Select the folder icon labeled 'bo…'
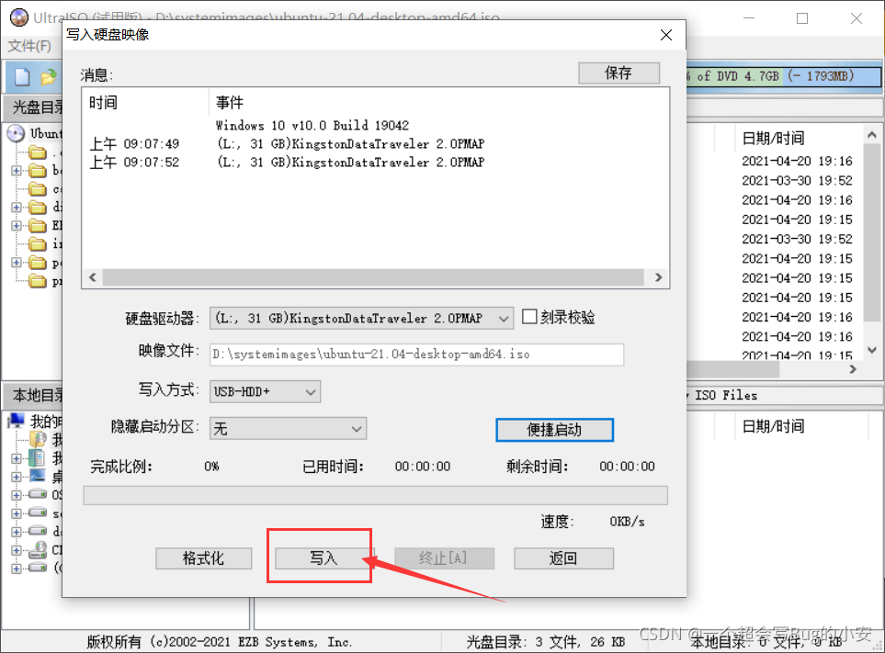Screen dimensions: 885x653 click(x=38, y=170)
